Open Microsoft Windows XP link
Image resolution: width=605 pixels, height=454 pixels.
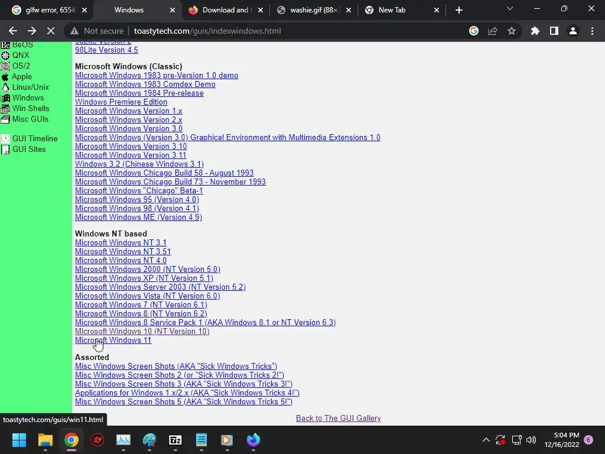pyautogui.click(x=144, y=278)
